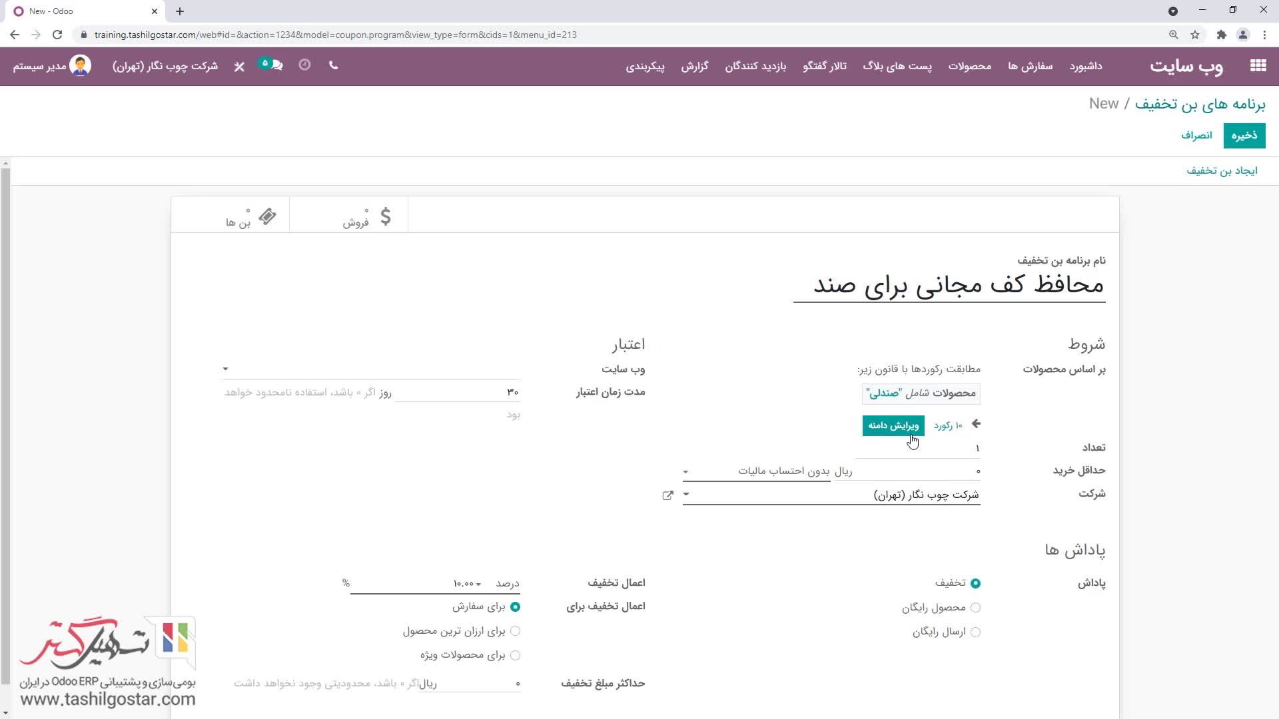Open the conversations chat icon
Screen dimensions: 1279x719
(x=276, y=65)
